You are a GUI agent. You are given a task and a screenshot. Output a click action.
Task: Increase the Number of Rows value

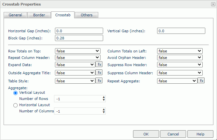pos(104,97)
